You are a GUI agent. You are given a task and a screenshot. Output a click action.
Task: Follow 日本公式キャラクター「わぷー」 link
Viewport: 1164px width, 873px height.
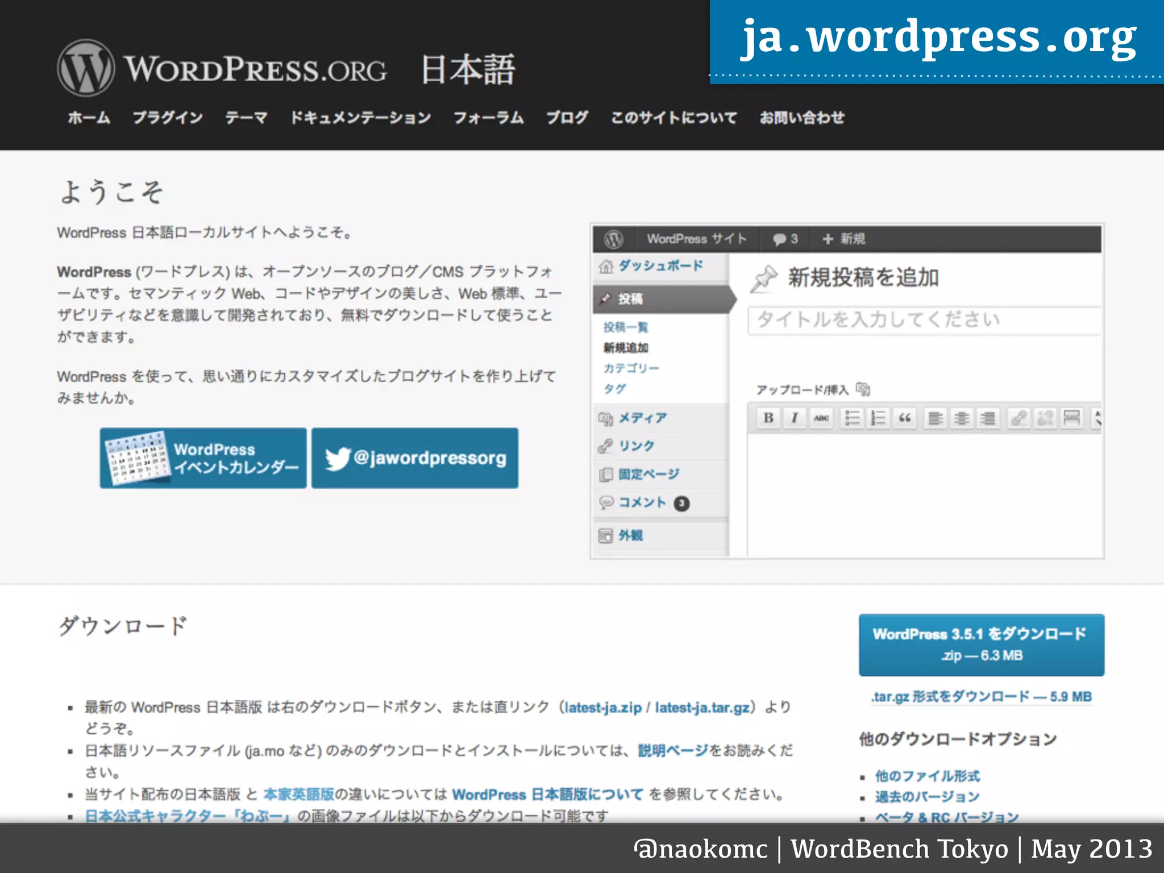click(188, 815)
